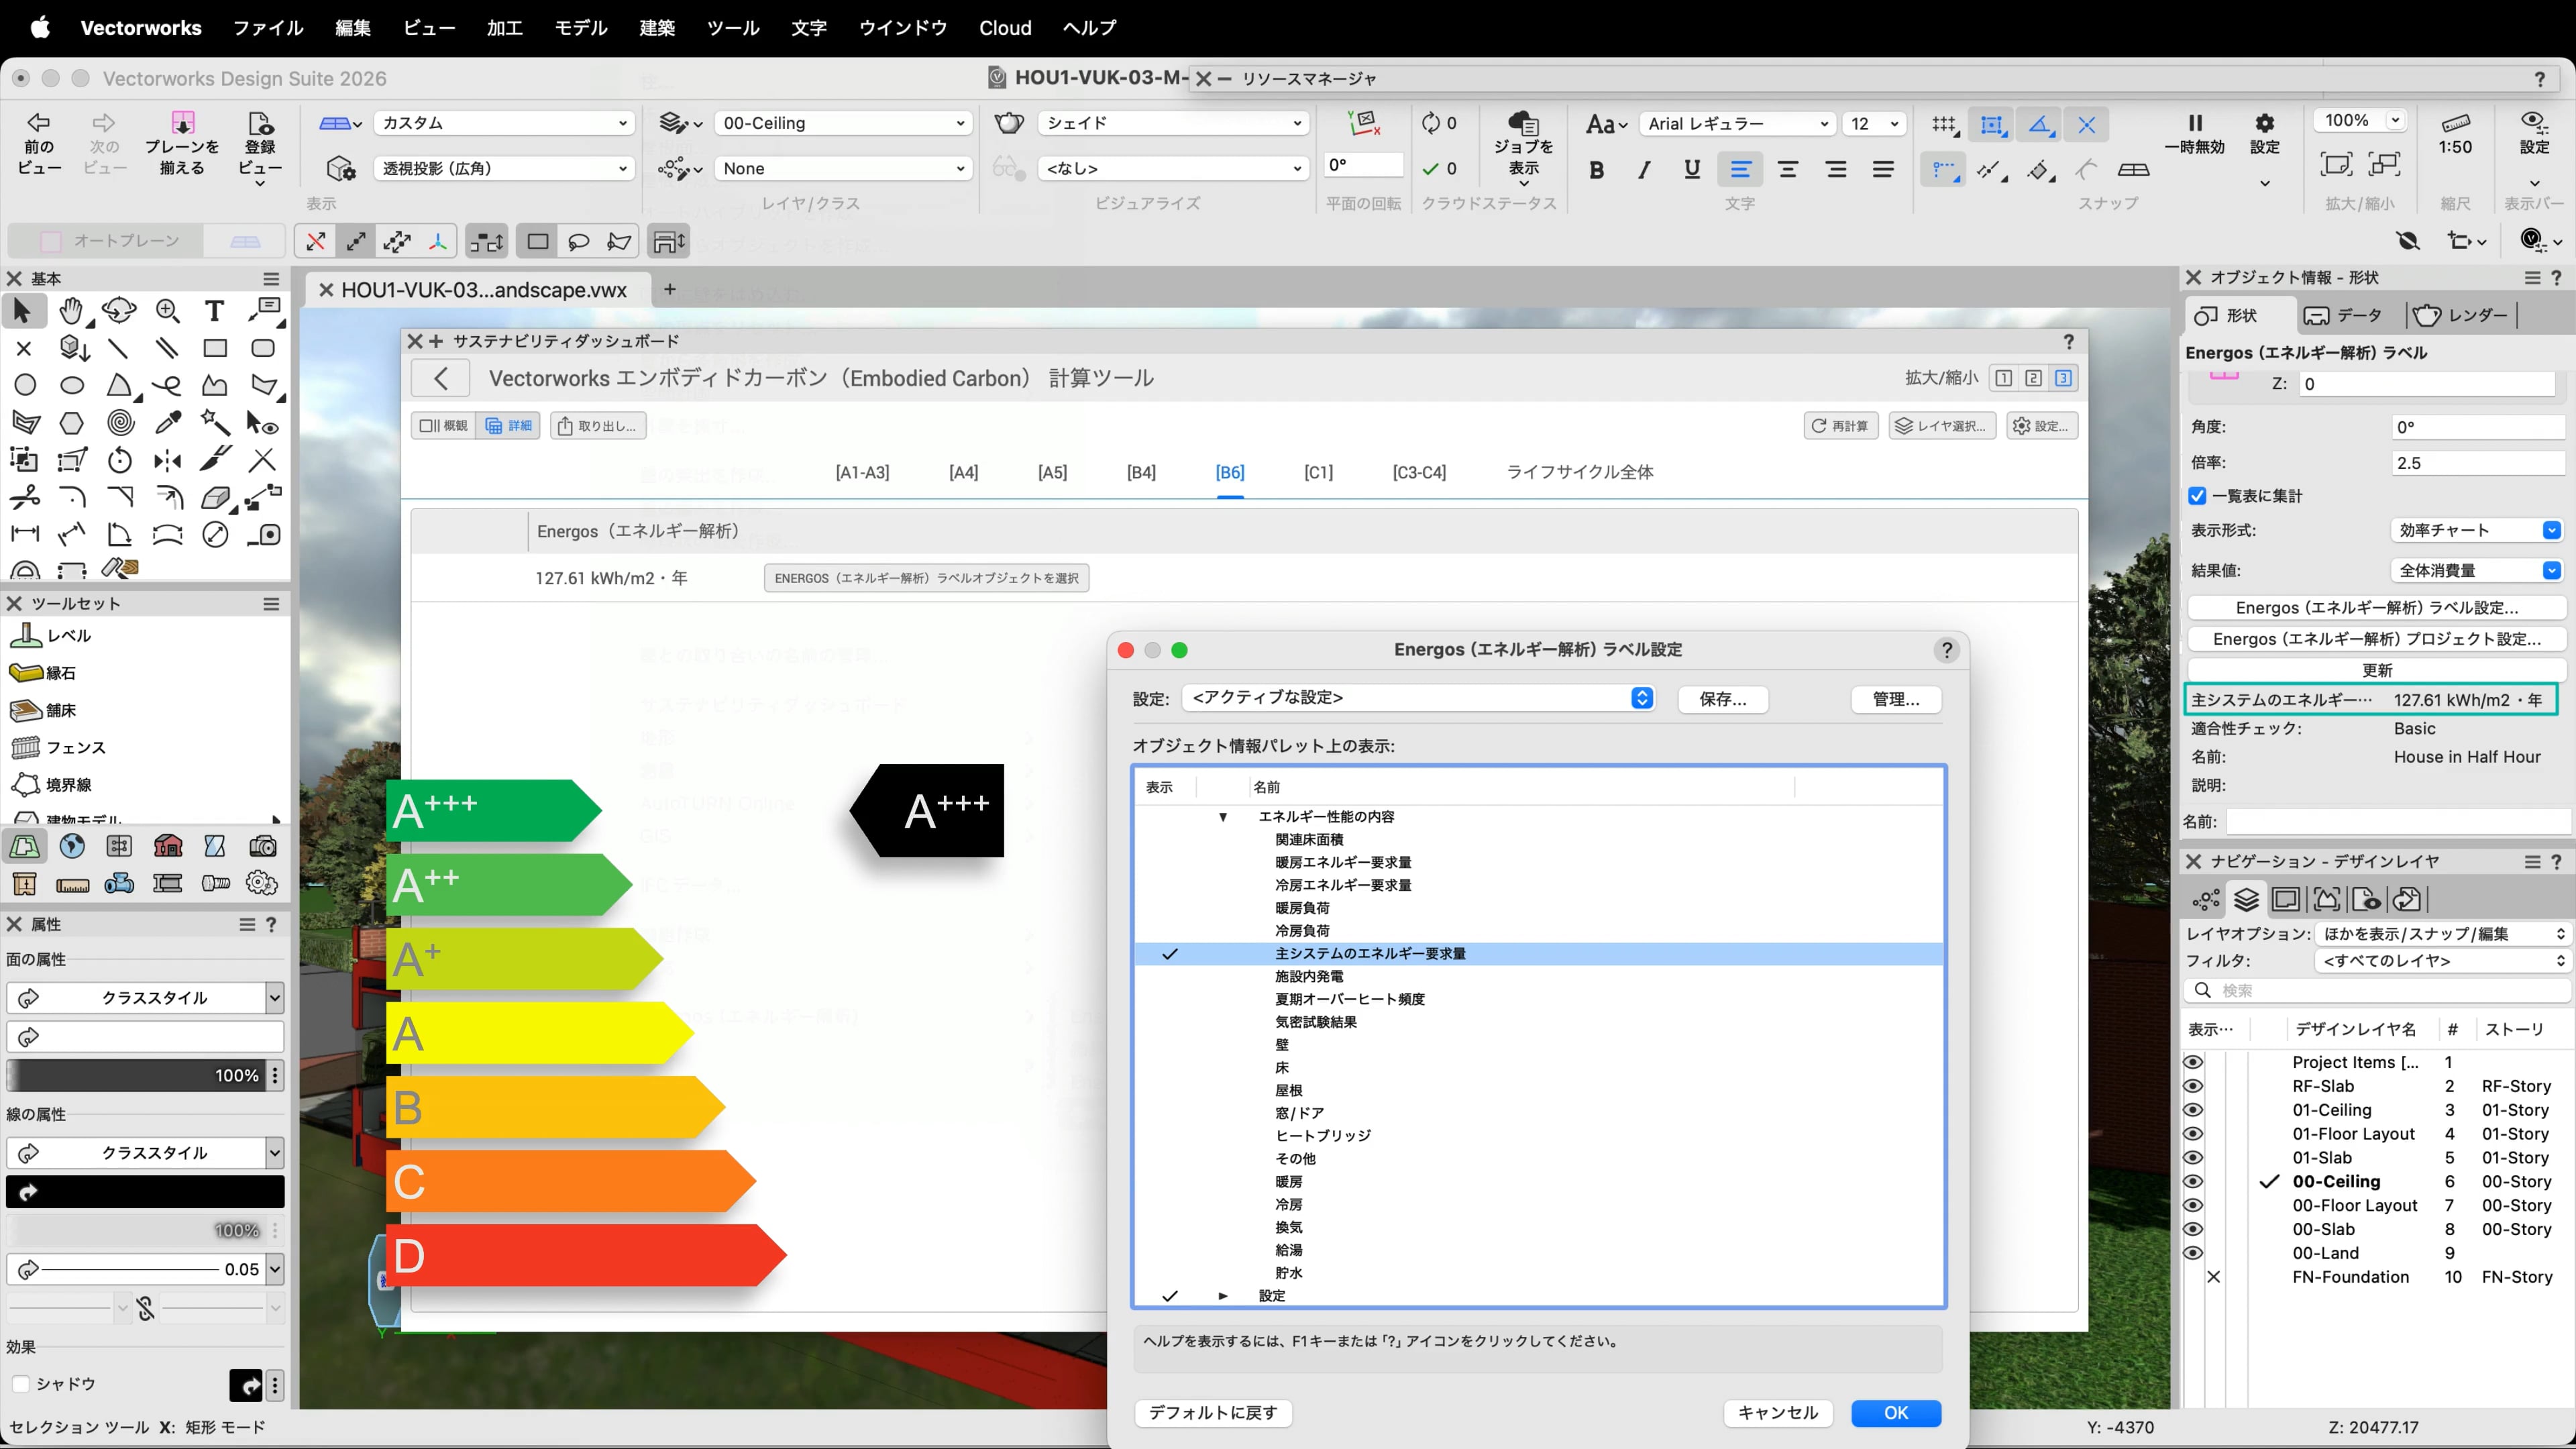
Task: Open the 表示形式 効率チャート dropdown
Action: click(2476, 530)
